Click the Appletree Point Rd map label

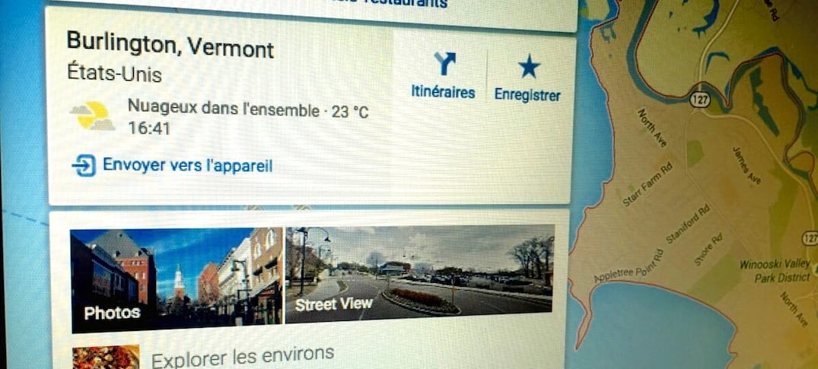(x=630, y=267)
